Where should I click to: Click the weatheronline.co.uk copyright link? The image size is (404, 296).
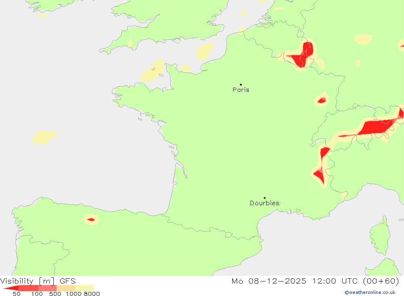coord(370,292)
